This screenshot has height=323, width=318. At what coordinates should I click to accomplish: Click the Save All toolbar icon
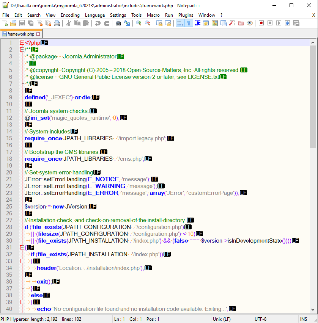[x=31, y=23]
